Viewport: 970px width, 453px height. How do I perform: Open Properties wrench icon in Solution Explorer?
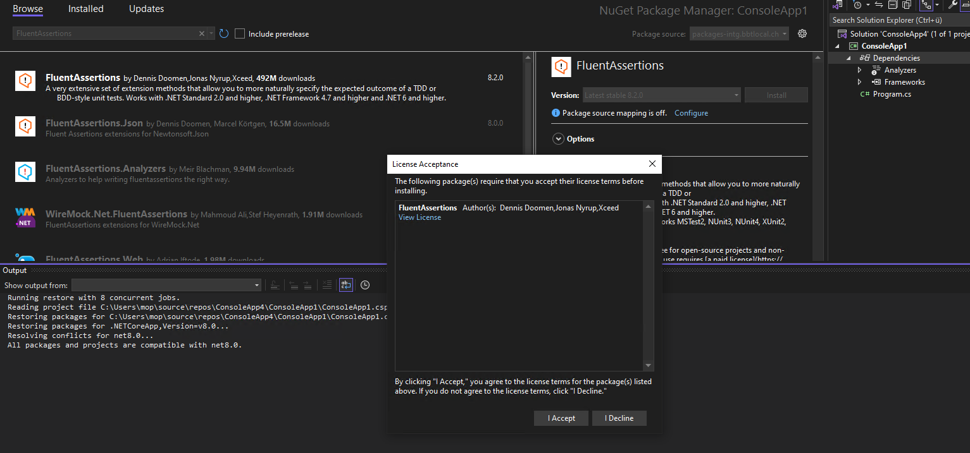click(953, 5)
